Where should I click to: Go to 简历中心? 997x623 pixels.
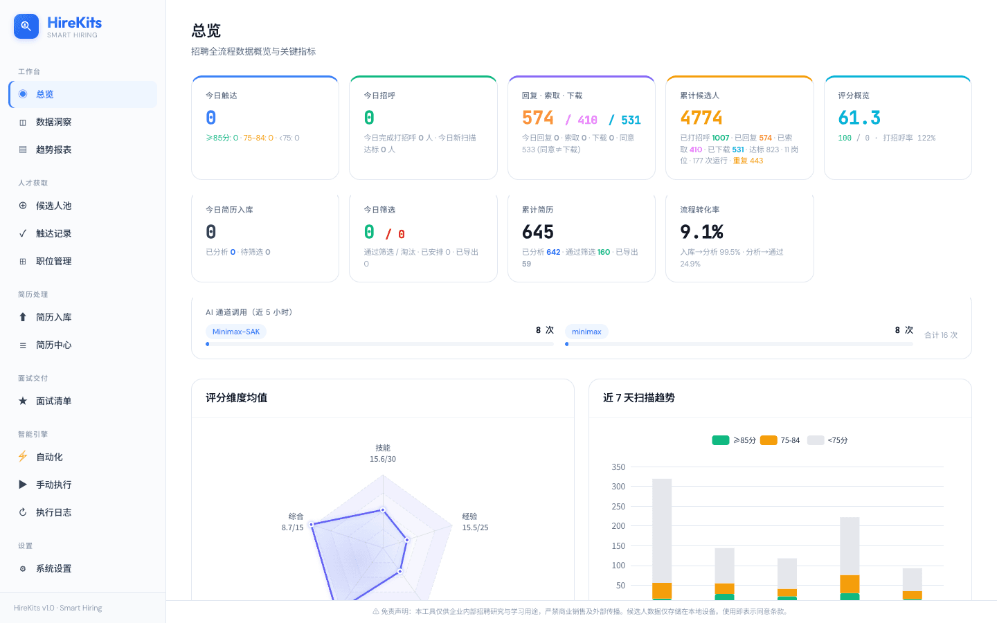[83, 345]
